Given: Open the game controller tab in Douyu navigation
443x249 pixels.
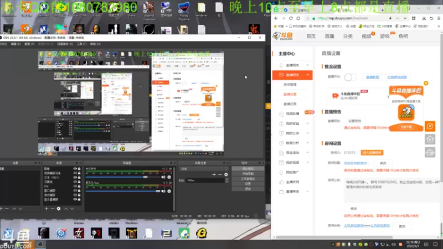Looking at the screenshot, I should tap(385, 36).
